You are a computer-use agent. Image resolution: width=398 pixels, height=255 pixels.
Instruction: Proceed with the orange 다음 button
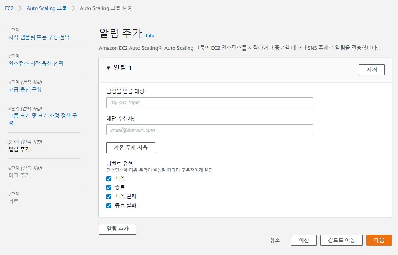(379, 240)
